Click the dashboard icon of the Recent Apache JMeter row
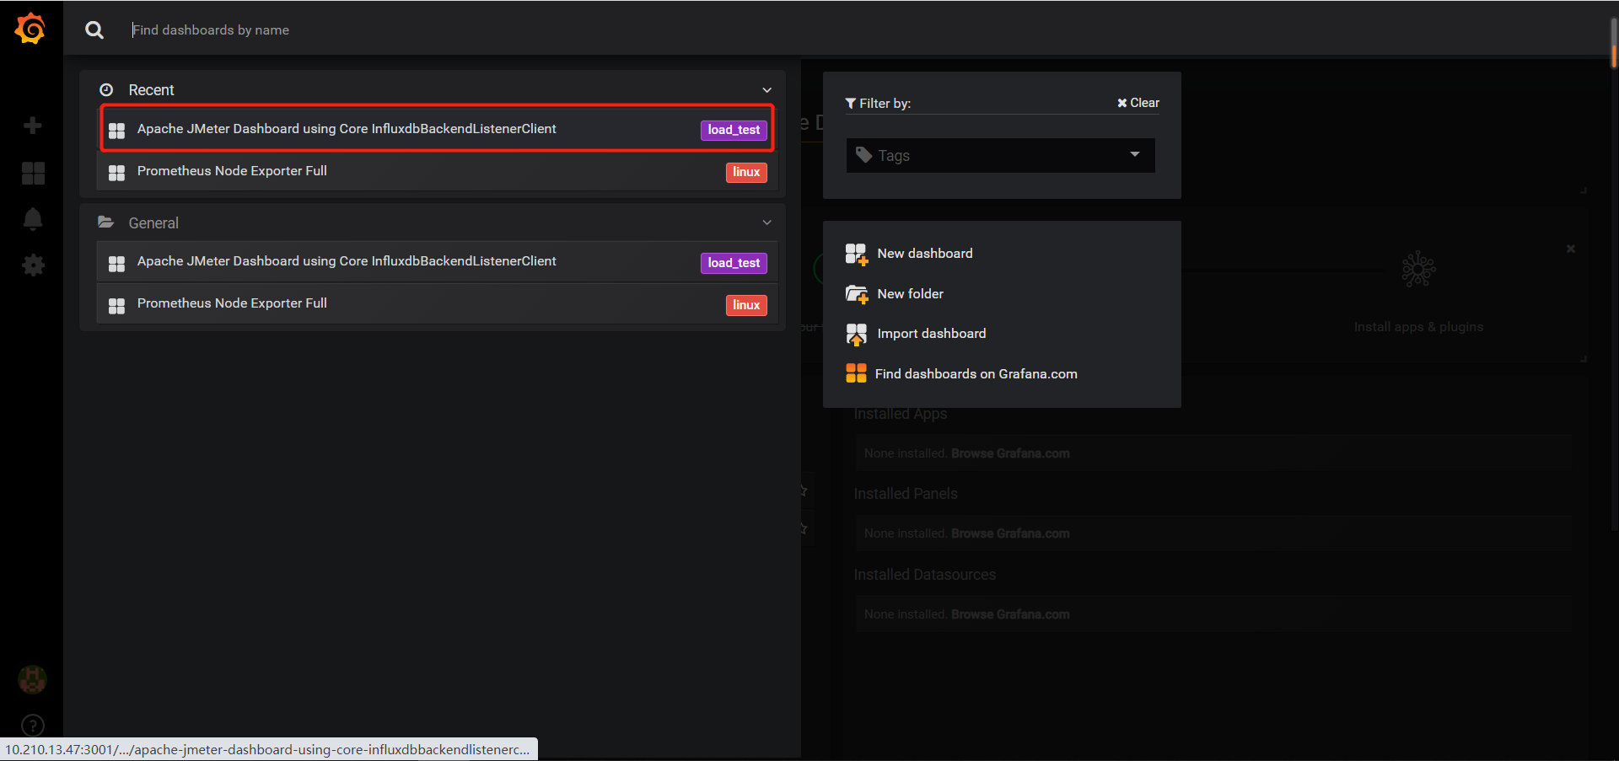1619x761 pixels. click(116, 130)
